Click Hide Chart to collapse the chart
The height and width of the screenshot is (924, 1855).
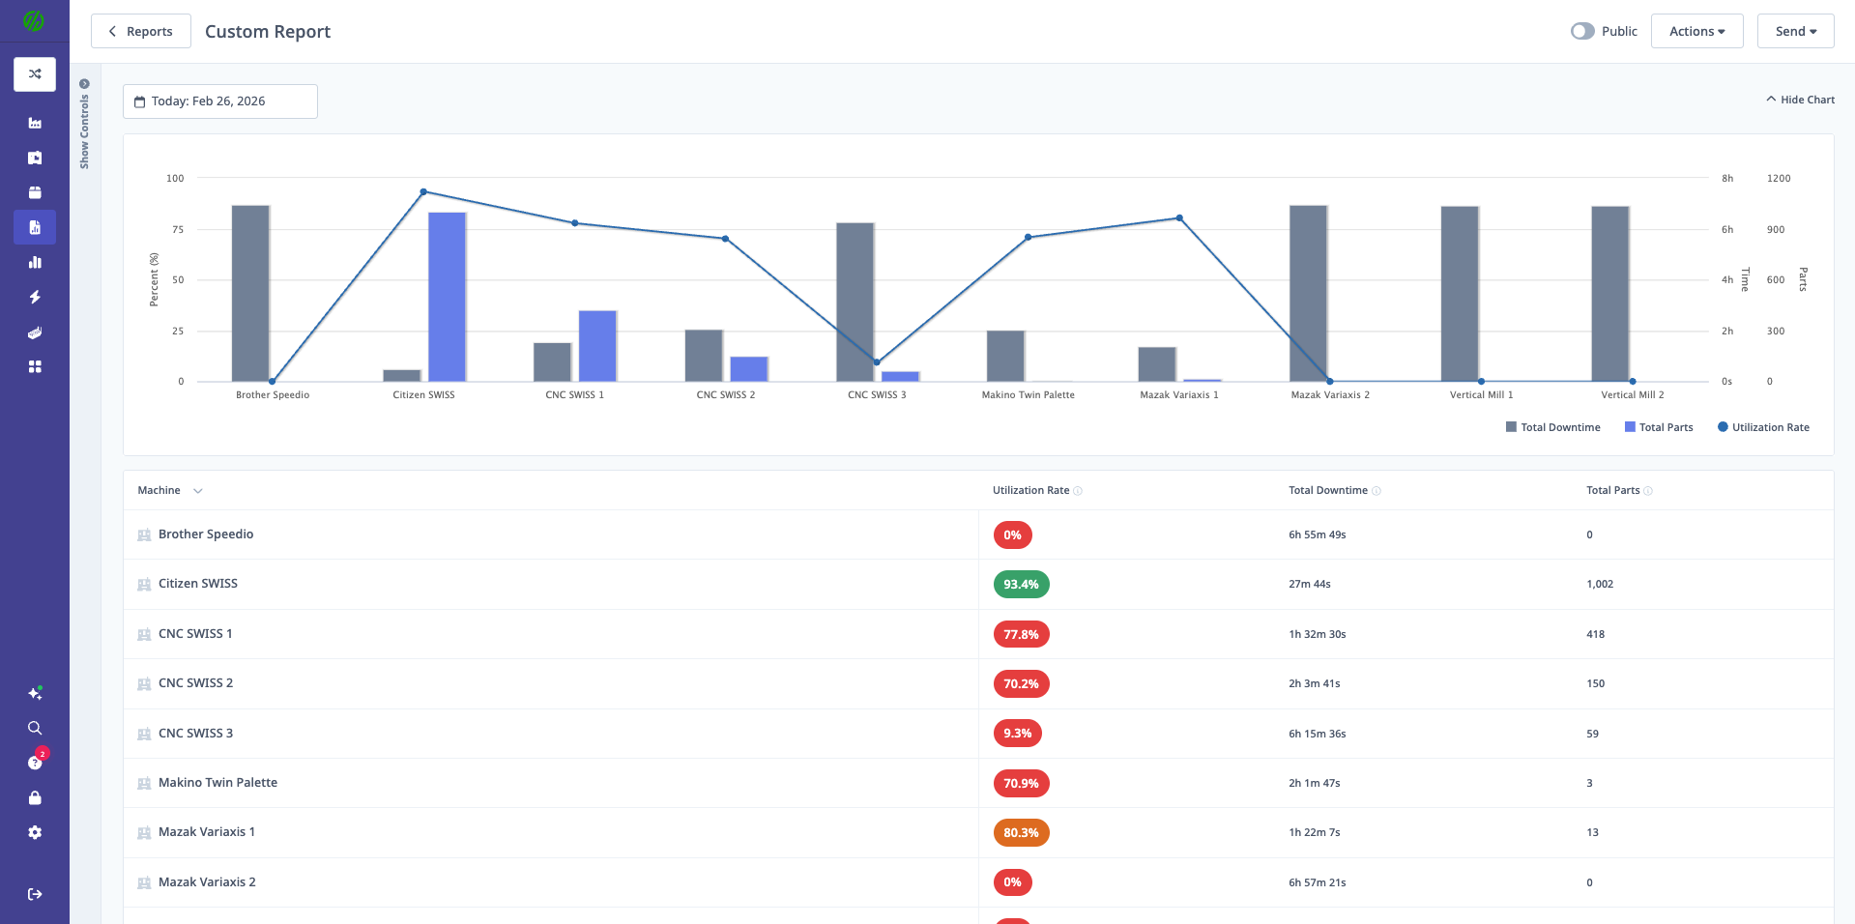tap(1799, 99)
